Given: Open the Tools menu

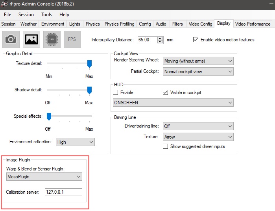Looking at the screenshot, I should coord(46,15).
